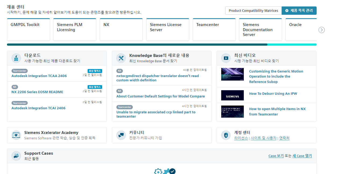The image size is (347, 174).
Task: Click the 다운로드 section heading
Action: tap(33, 55)
